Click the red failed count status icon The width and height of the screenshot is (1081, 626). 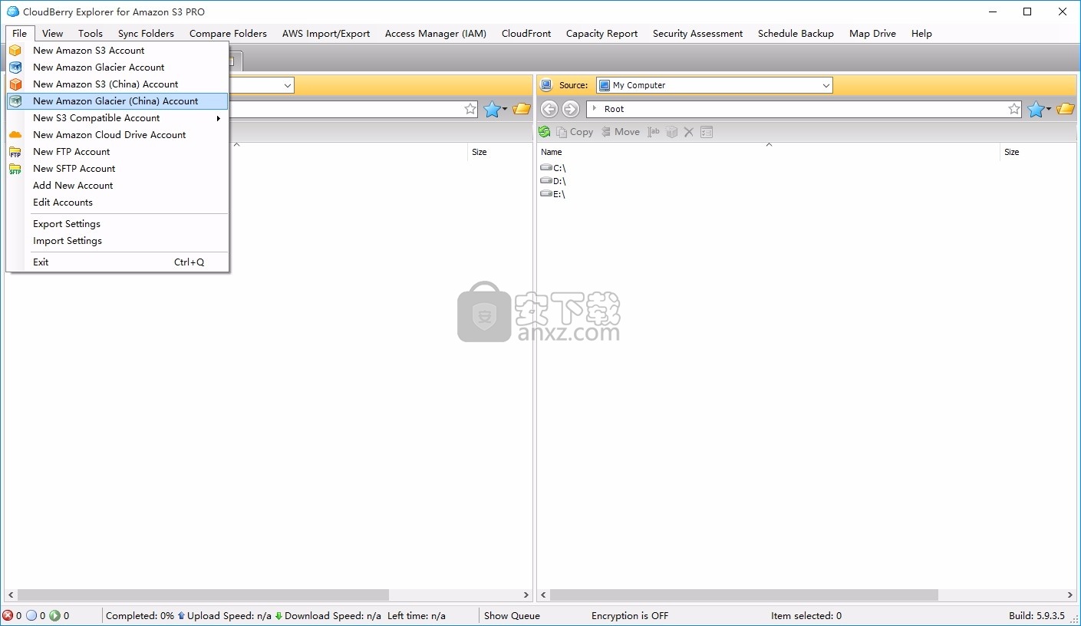point(8,615)
